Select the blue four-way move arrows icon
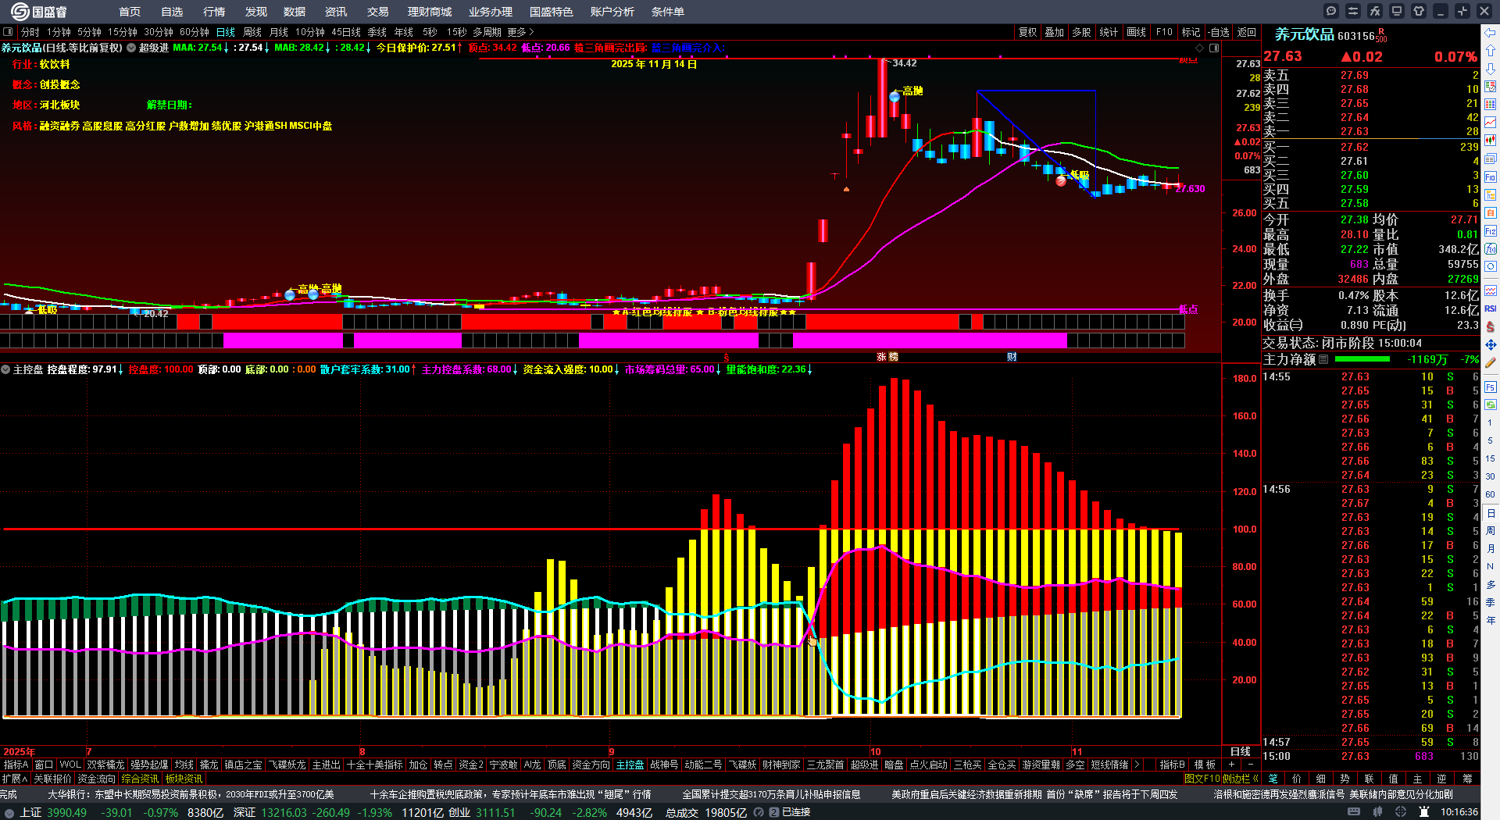Screen dimensions: 1500x820 [1491, 344]
